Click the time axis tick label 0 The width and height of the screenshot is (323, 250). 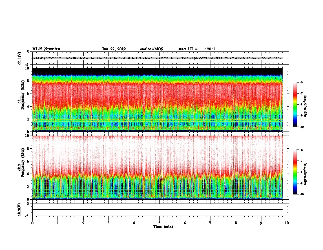point(32,223)
